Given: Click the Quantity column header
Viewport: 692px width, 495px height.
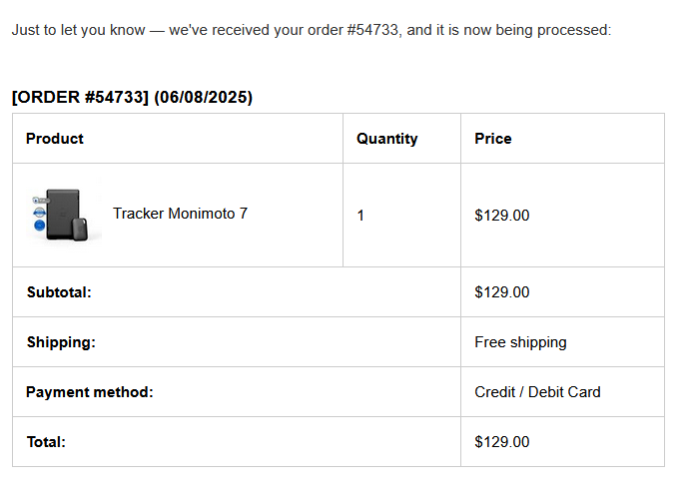Looking at the screenshot, I should click(386, 139).
